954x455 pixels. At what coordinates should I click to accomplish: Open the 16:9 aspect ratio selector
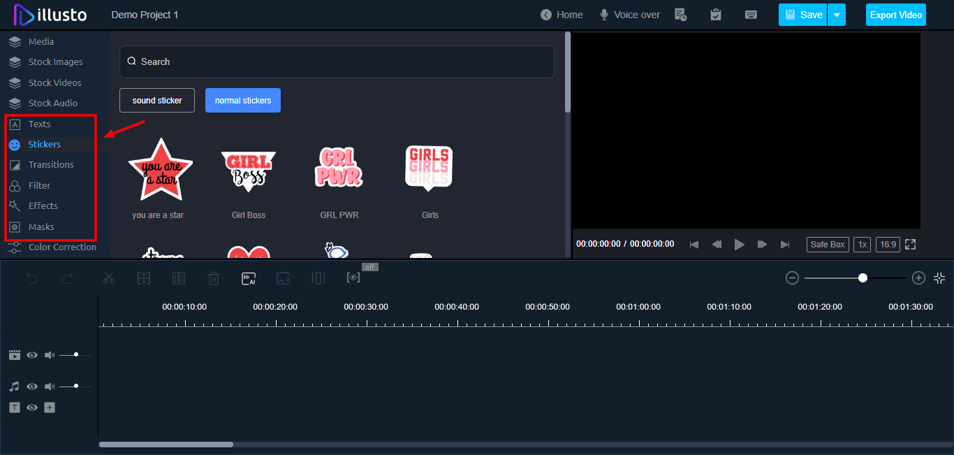pyautogui.click(x=888, y=245)
